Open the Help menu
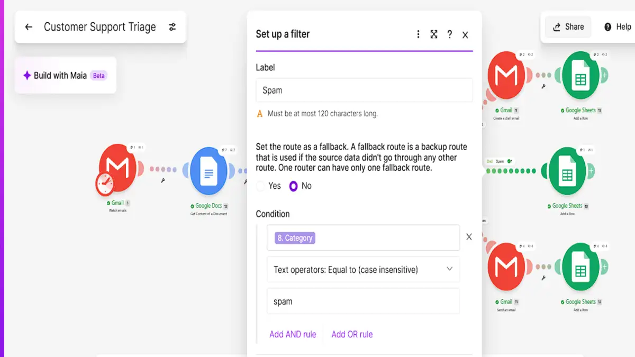This screenshot has height=357, width=635. click(x=618, y=27)
